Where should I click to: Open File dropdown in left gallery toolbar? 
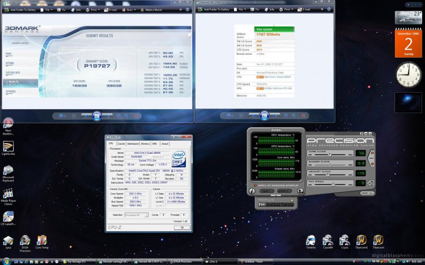coord(46,10)
